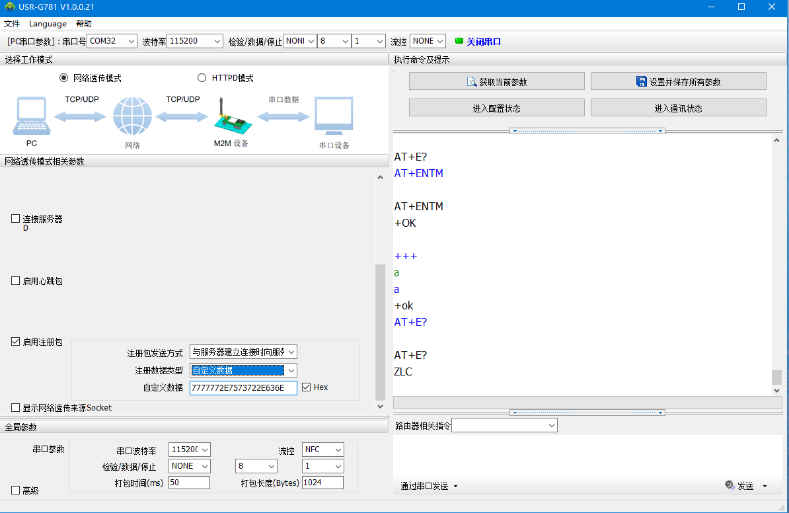Open the 文件 menu
The width and height of the screenshot is (789, 513).
coord(12,24)
